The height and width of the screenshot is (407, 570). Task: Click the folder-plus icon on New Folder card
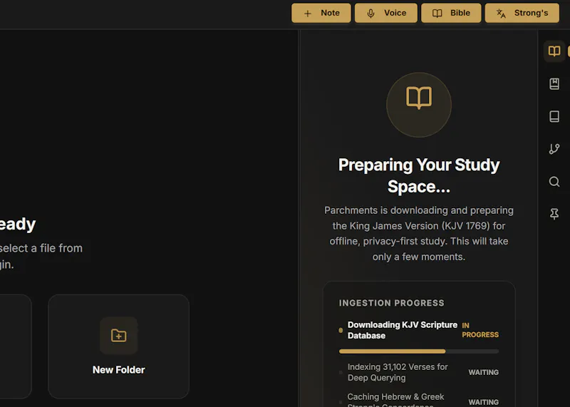(x=119, y=335)
